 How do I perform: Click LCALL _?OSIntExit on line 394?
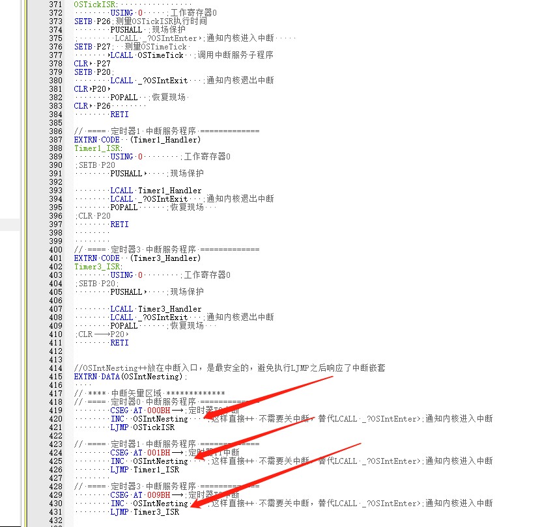pyautogui.click(x=149, y=199)
